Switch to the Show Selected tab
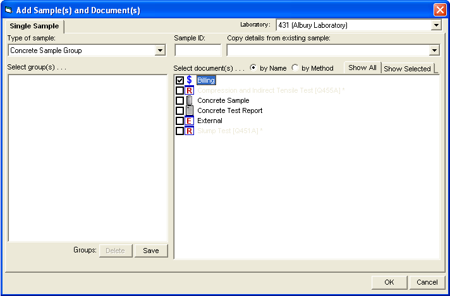The image size is (450, 296). [x=407, y=69]
